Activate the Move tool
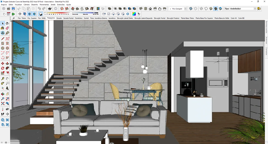The width and height of the screenshot is (268, 144). [x=3, y=64]
